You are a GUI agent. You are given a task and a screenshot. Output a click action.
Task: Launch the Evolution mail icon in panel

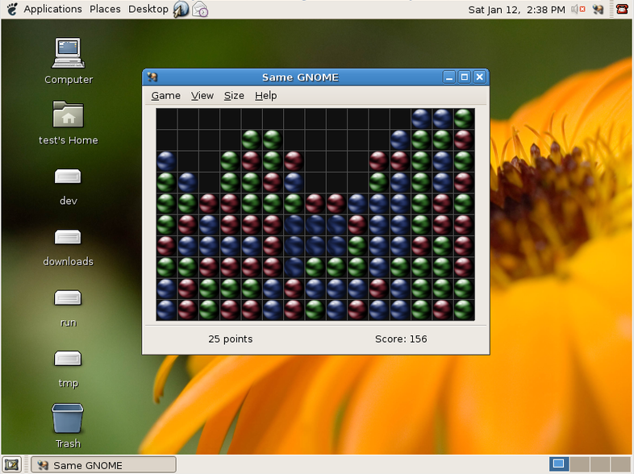pos(200,10)
